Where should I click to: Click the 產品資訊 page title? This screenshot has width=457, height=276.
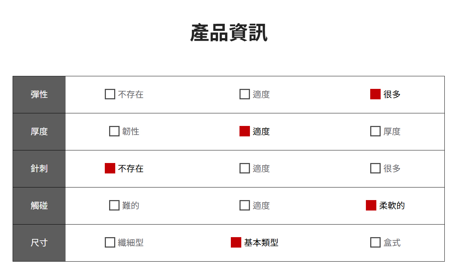pos(229,33)
